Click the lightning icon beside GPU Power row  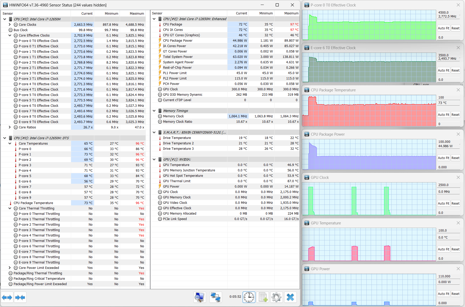click(160, 187)
